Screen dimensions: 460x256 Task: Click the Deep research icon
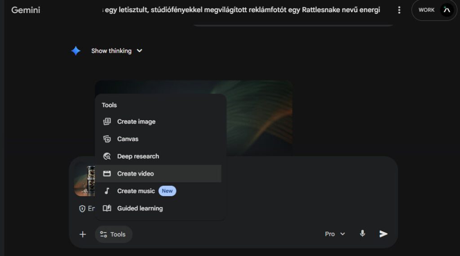107,157
